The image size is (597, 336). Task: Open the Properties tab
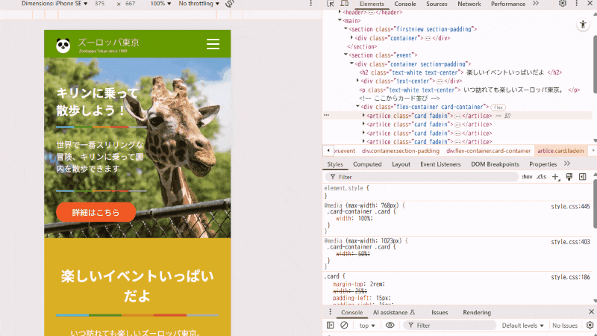pos(543,164)
